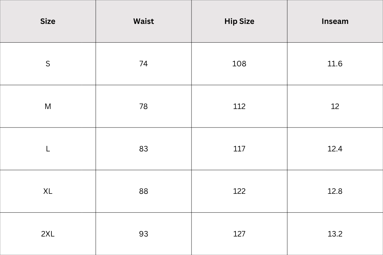Viewport: 383px width, 255px height.
Task: Click inseam value 12.8
Action: point(335,191)
